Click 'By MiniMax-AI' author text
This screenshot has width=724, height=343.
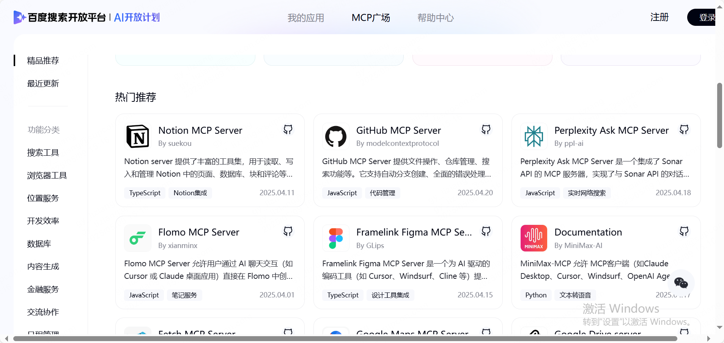(x=578, y=246)
